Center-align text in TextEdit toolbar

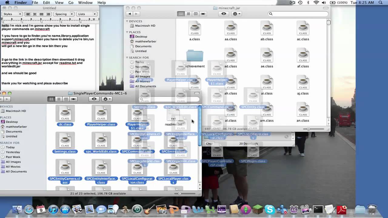pos(35,14)
